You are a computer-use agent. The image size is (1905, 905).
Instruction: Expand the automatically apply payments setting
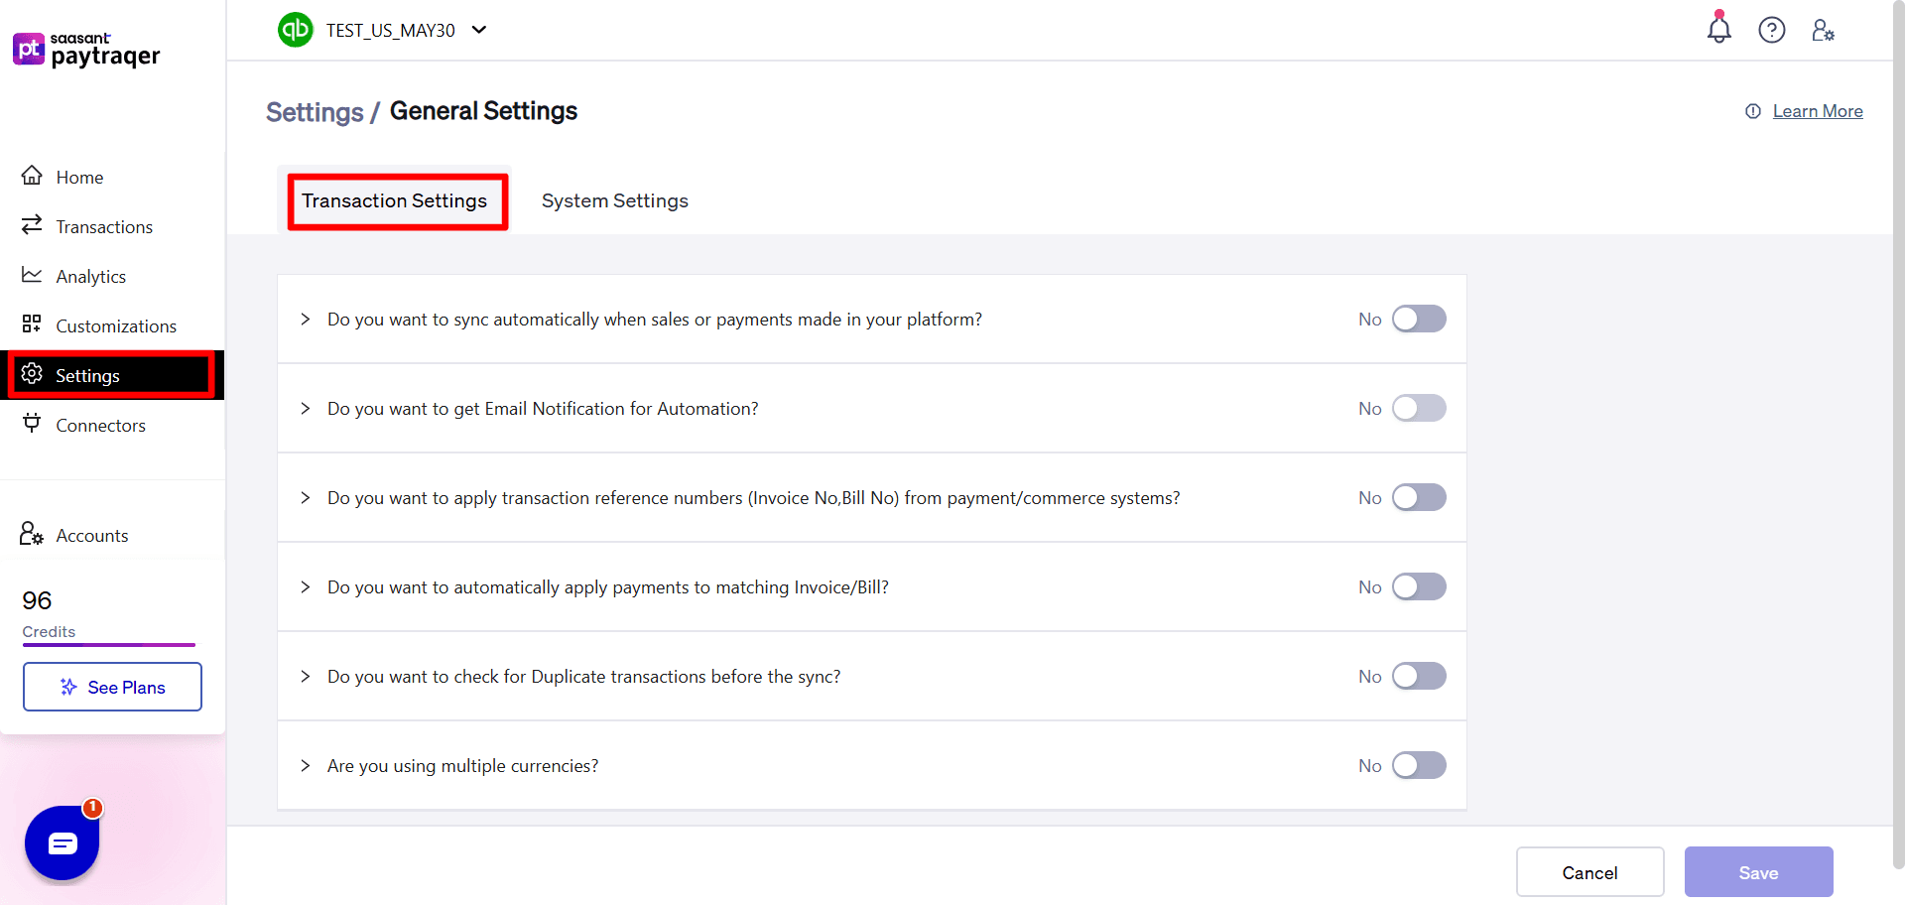coord(305,586)
